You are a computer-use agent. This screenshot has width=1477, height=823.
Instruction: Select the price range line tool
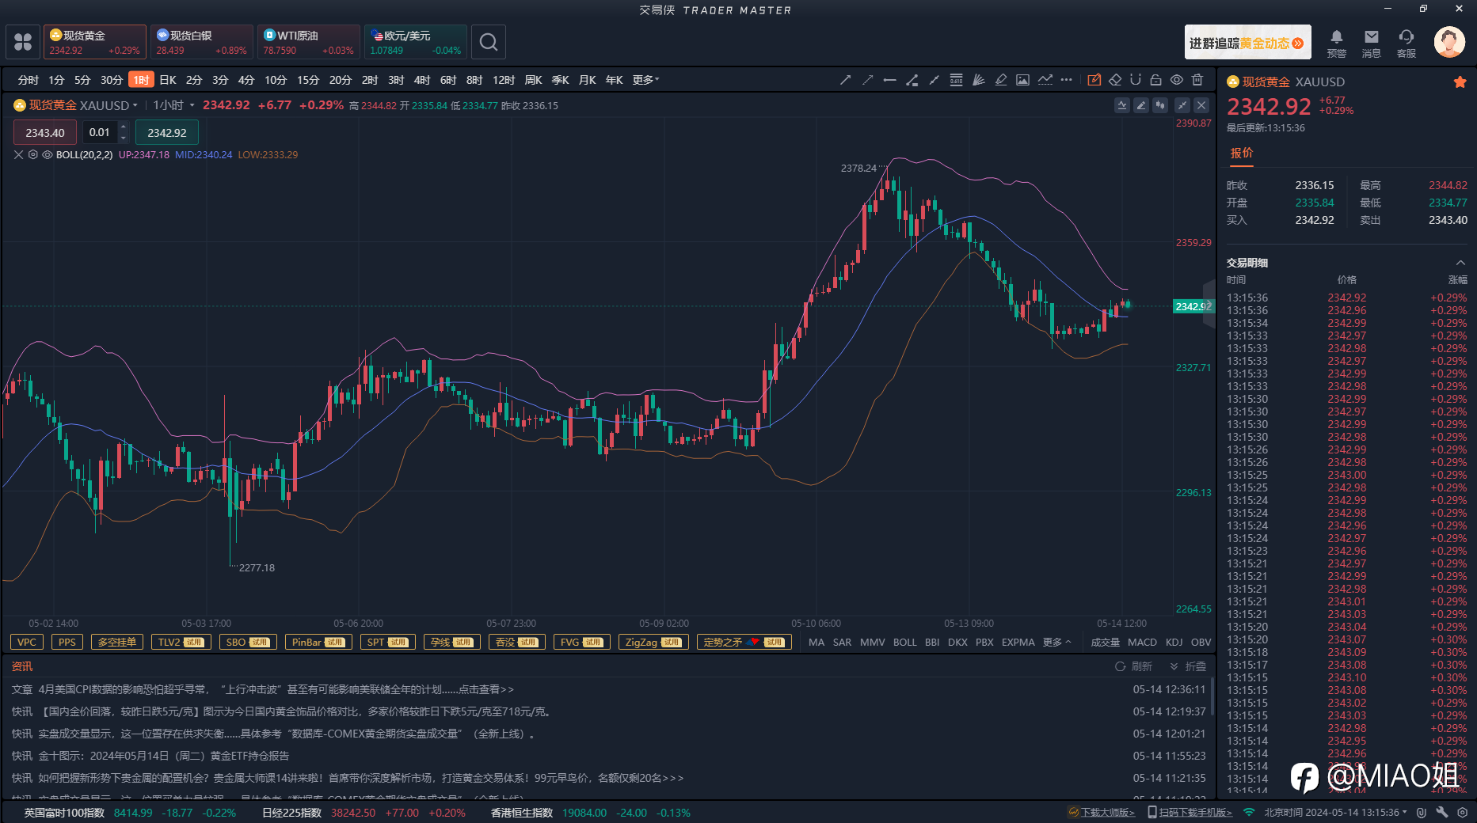click(912, 80)
